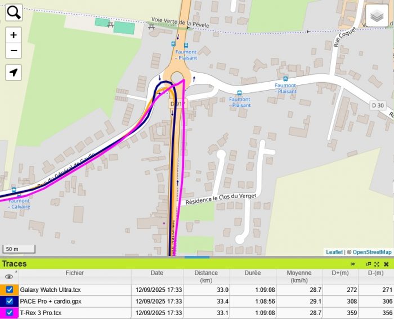The width and height of the screenshot is (394, 319).
Task: Open the Leaflet attribution link
Action: point(334,252)
